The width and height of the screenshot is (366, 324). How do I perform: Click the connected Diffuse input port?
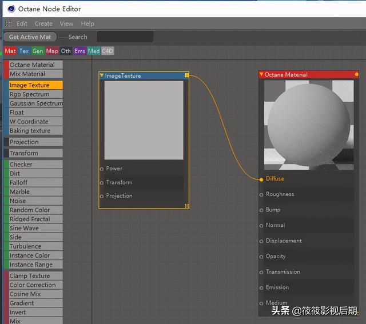[261, 179]
